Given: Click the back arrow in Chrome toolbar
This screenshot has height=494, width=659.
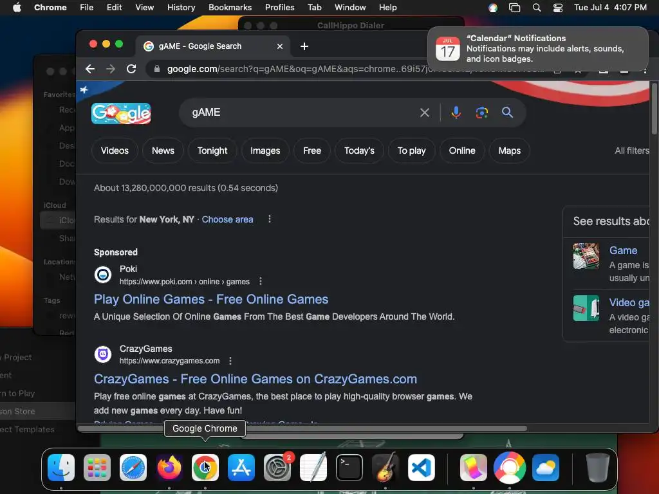Looking at the screenshot, I should (x=90, y=69).
